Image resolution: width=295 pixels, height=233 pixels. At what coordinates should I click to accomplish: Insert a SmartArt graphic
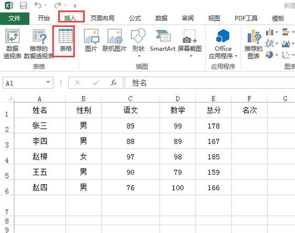[x=163, y=40]
